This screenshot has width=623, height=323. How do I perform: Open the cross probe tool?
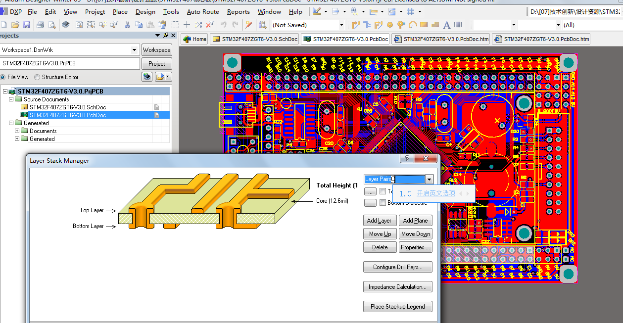point(248,25)
